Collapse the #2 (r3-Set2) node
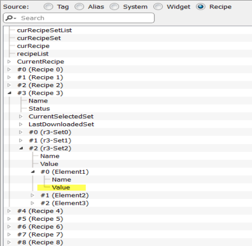This screenshot has width=252, height=246. [x=21, y=148]
